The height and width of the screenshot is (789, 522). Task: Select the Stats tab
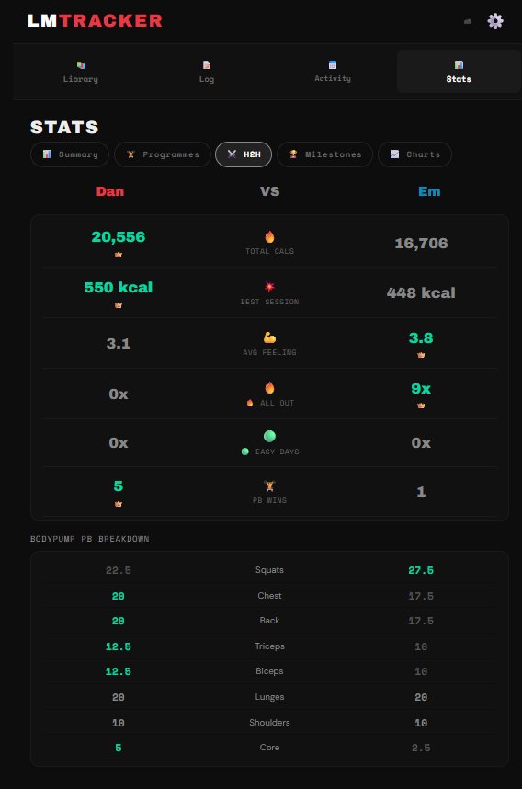click(459, 72)
